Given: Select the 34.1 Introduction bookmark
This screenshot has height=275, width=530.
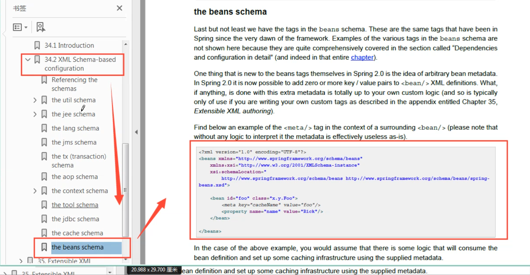Looking at the screenshot, I should point(69,45).
